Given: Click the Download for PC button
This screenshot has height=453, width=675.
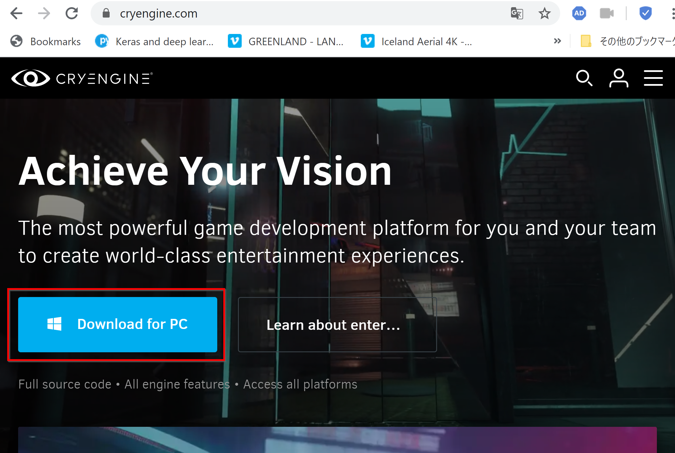Looking at the screenshot, I should point(118,324).
